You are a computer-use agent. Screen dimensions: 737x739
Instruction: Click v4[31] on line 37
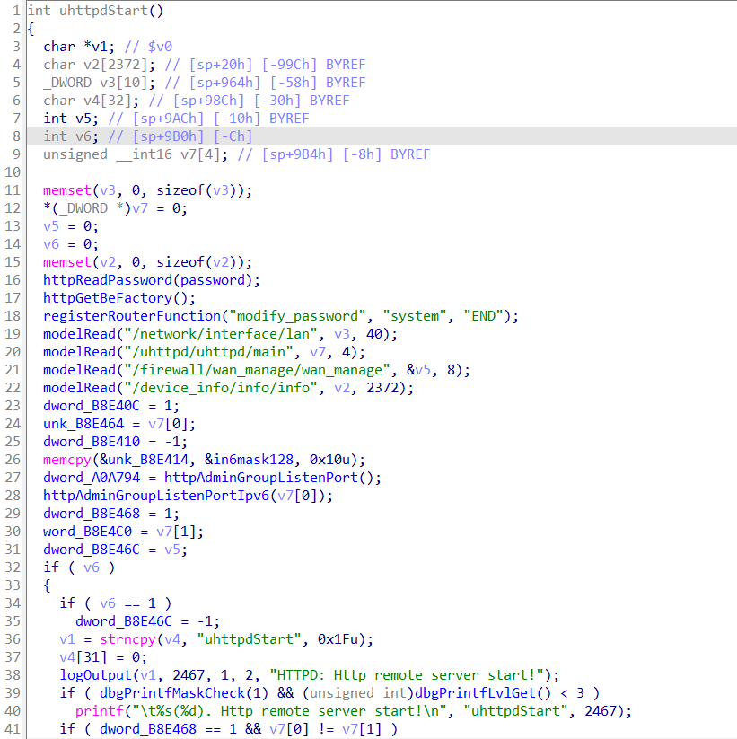[x=83, y=657]
